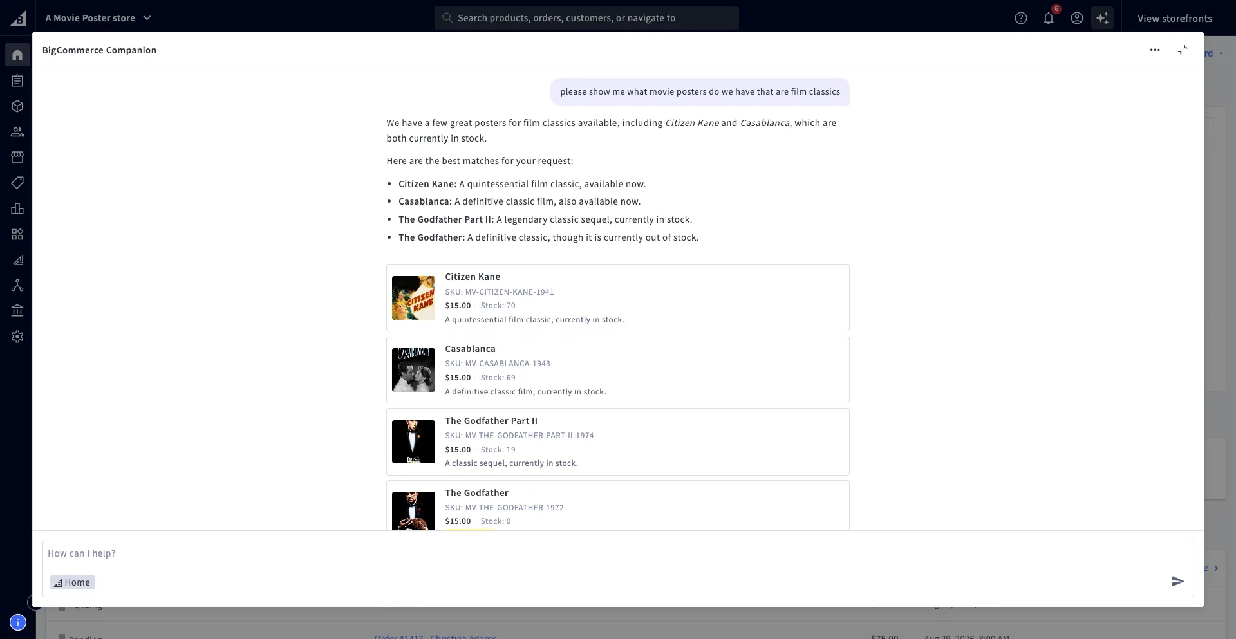
Task: Click "Here are the best matches" line
Action: 480,161
